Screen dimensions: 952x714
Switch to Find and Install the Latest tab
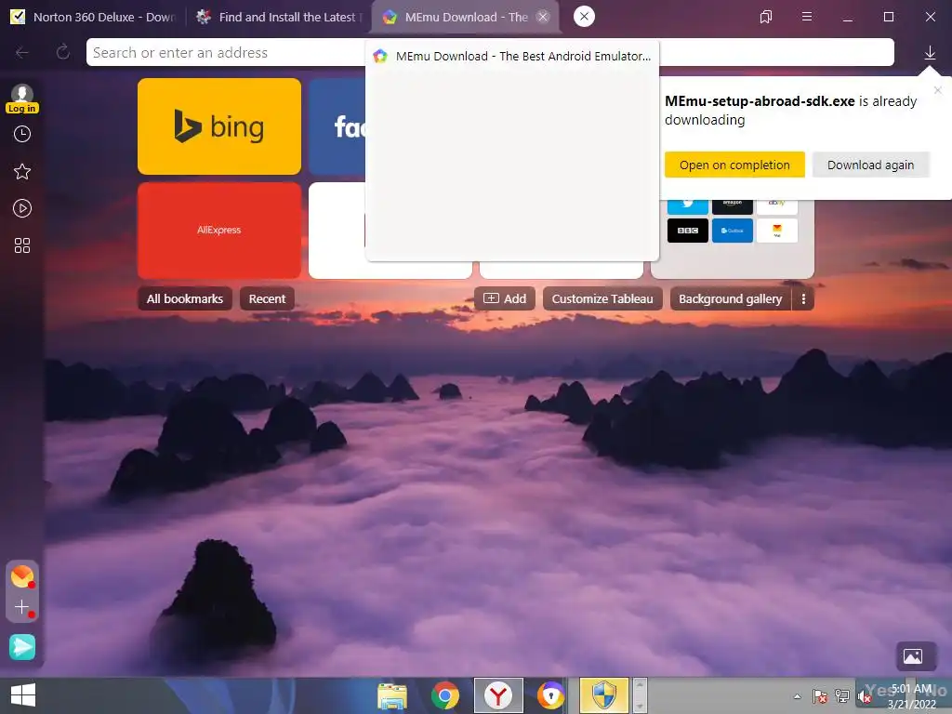tap(279, 17)
